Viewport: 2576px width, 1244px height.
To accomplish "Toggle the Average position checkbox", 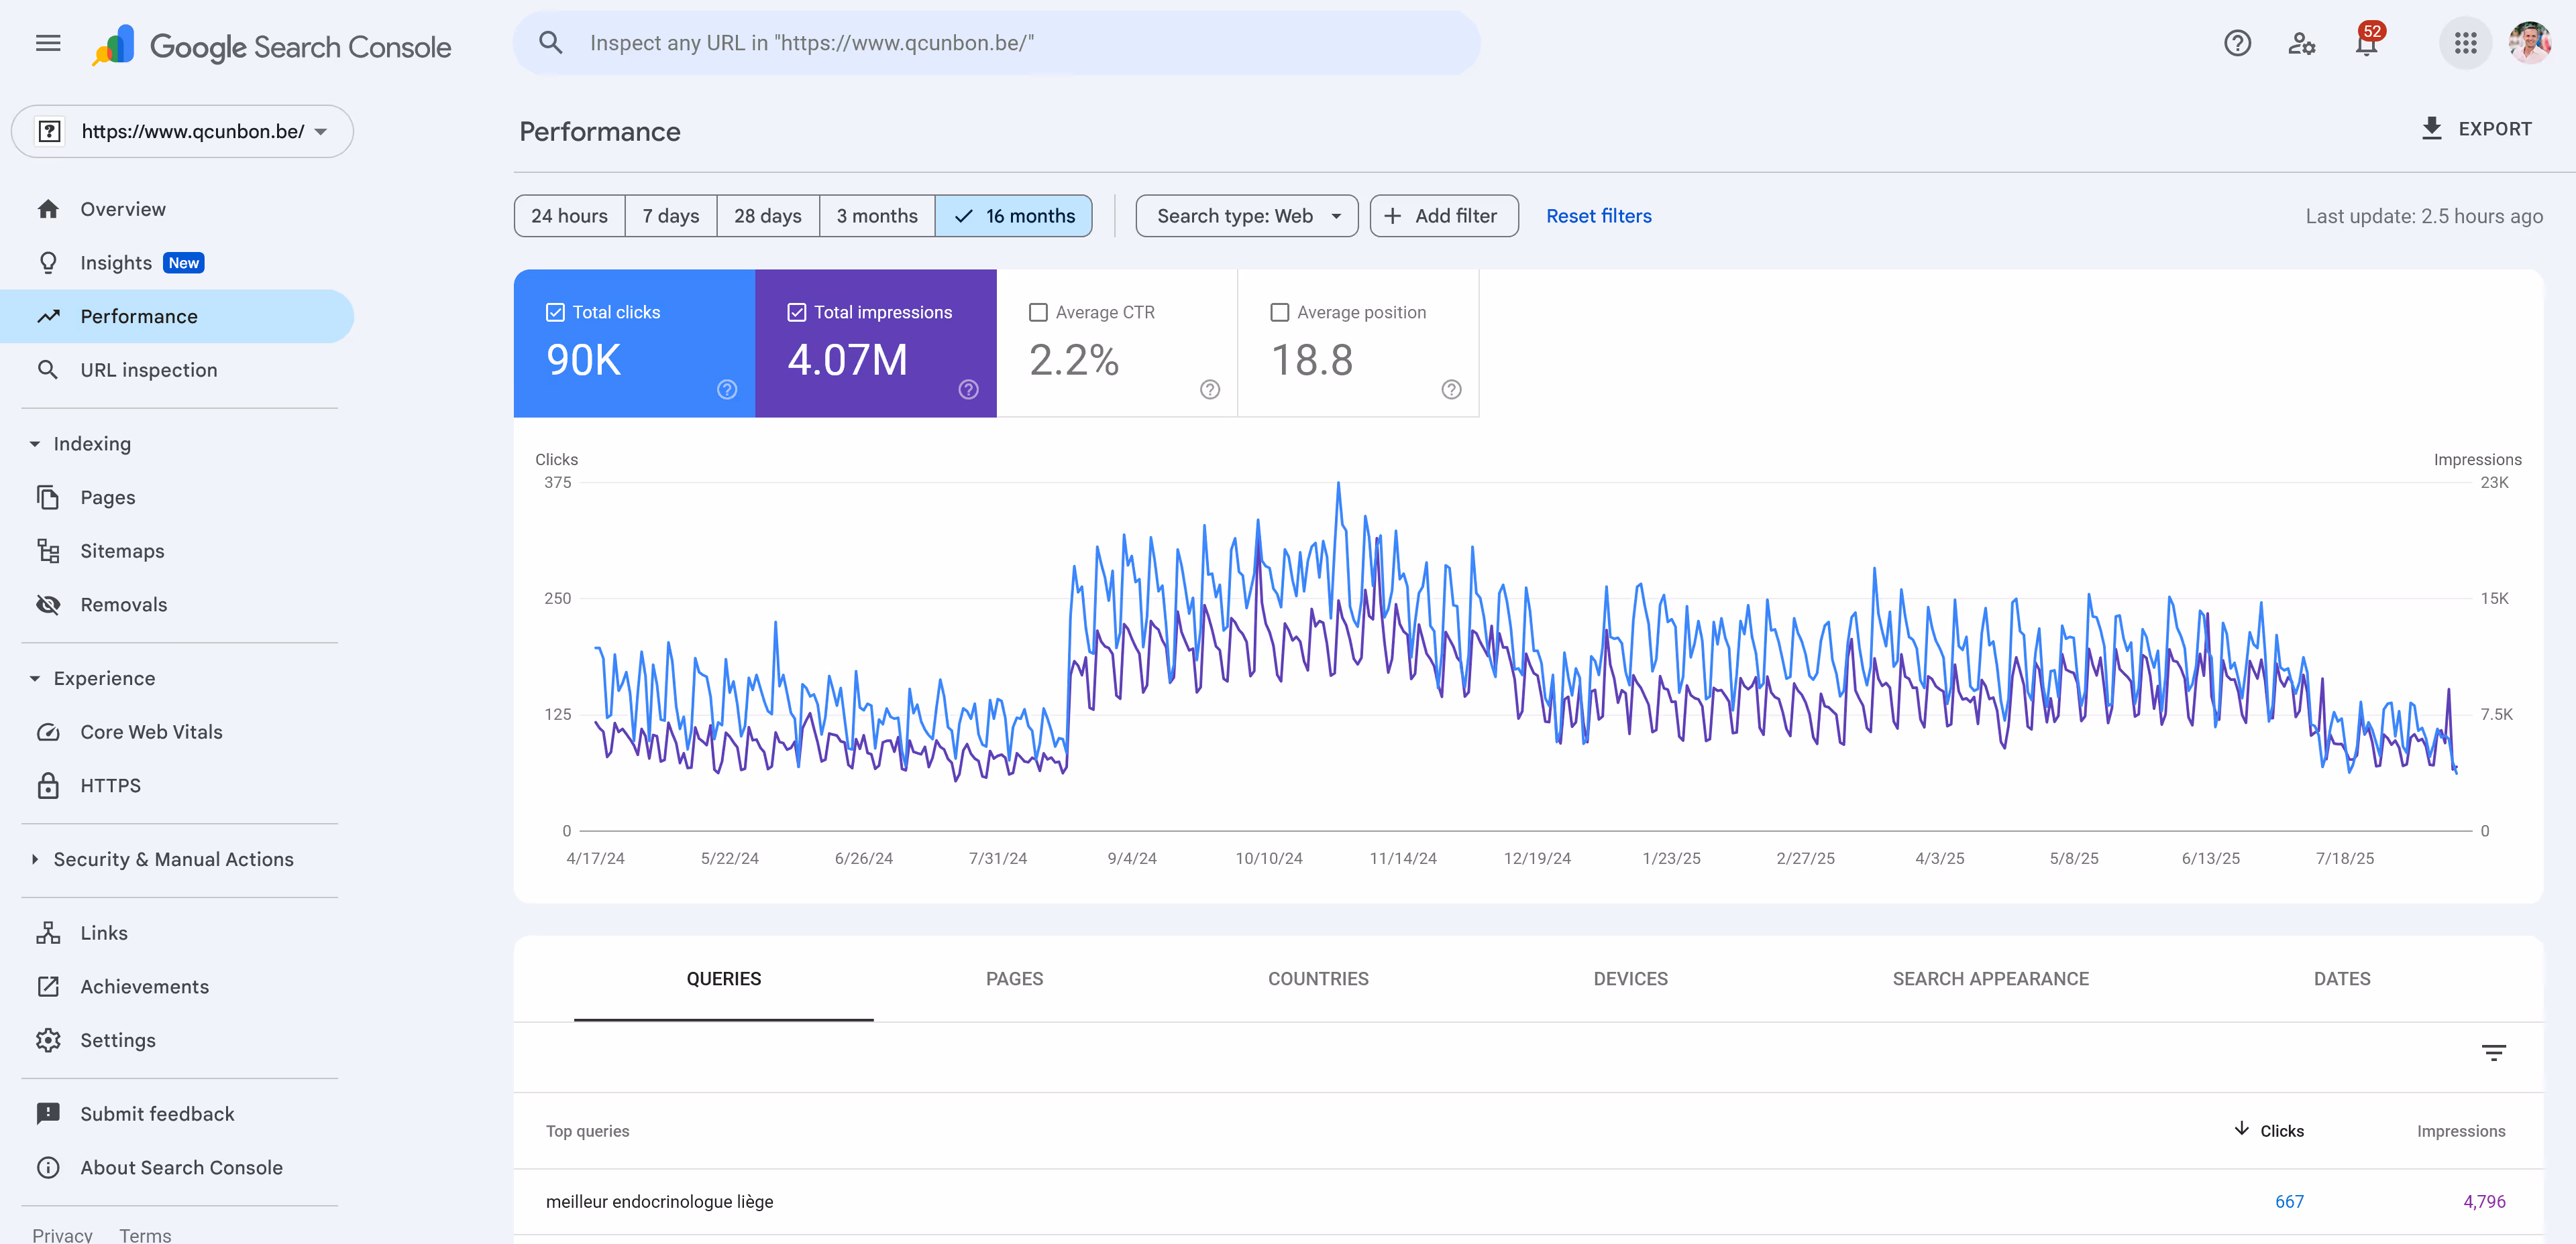I will point(1279,312).
